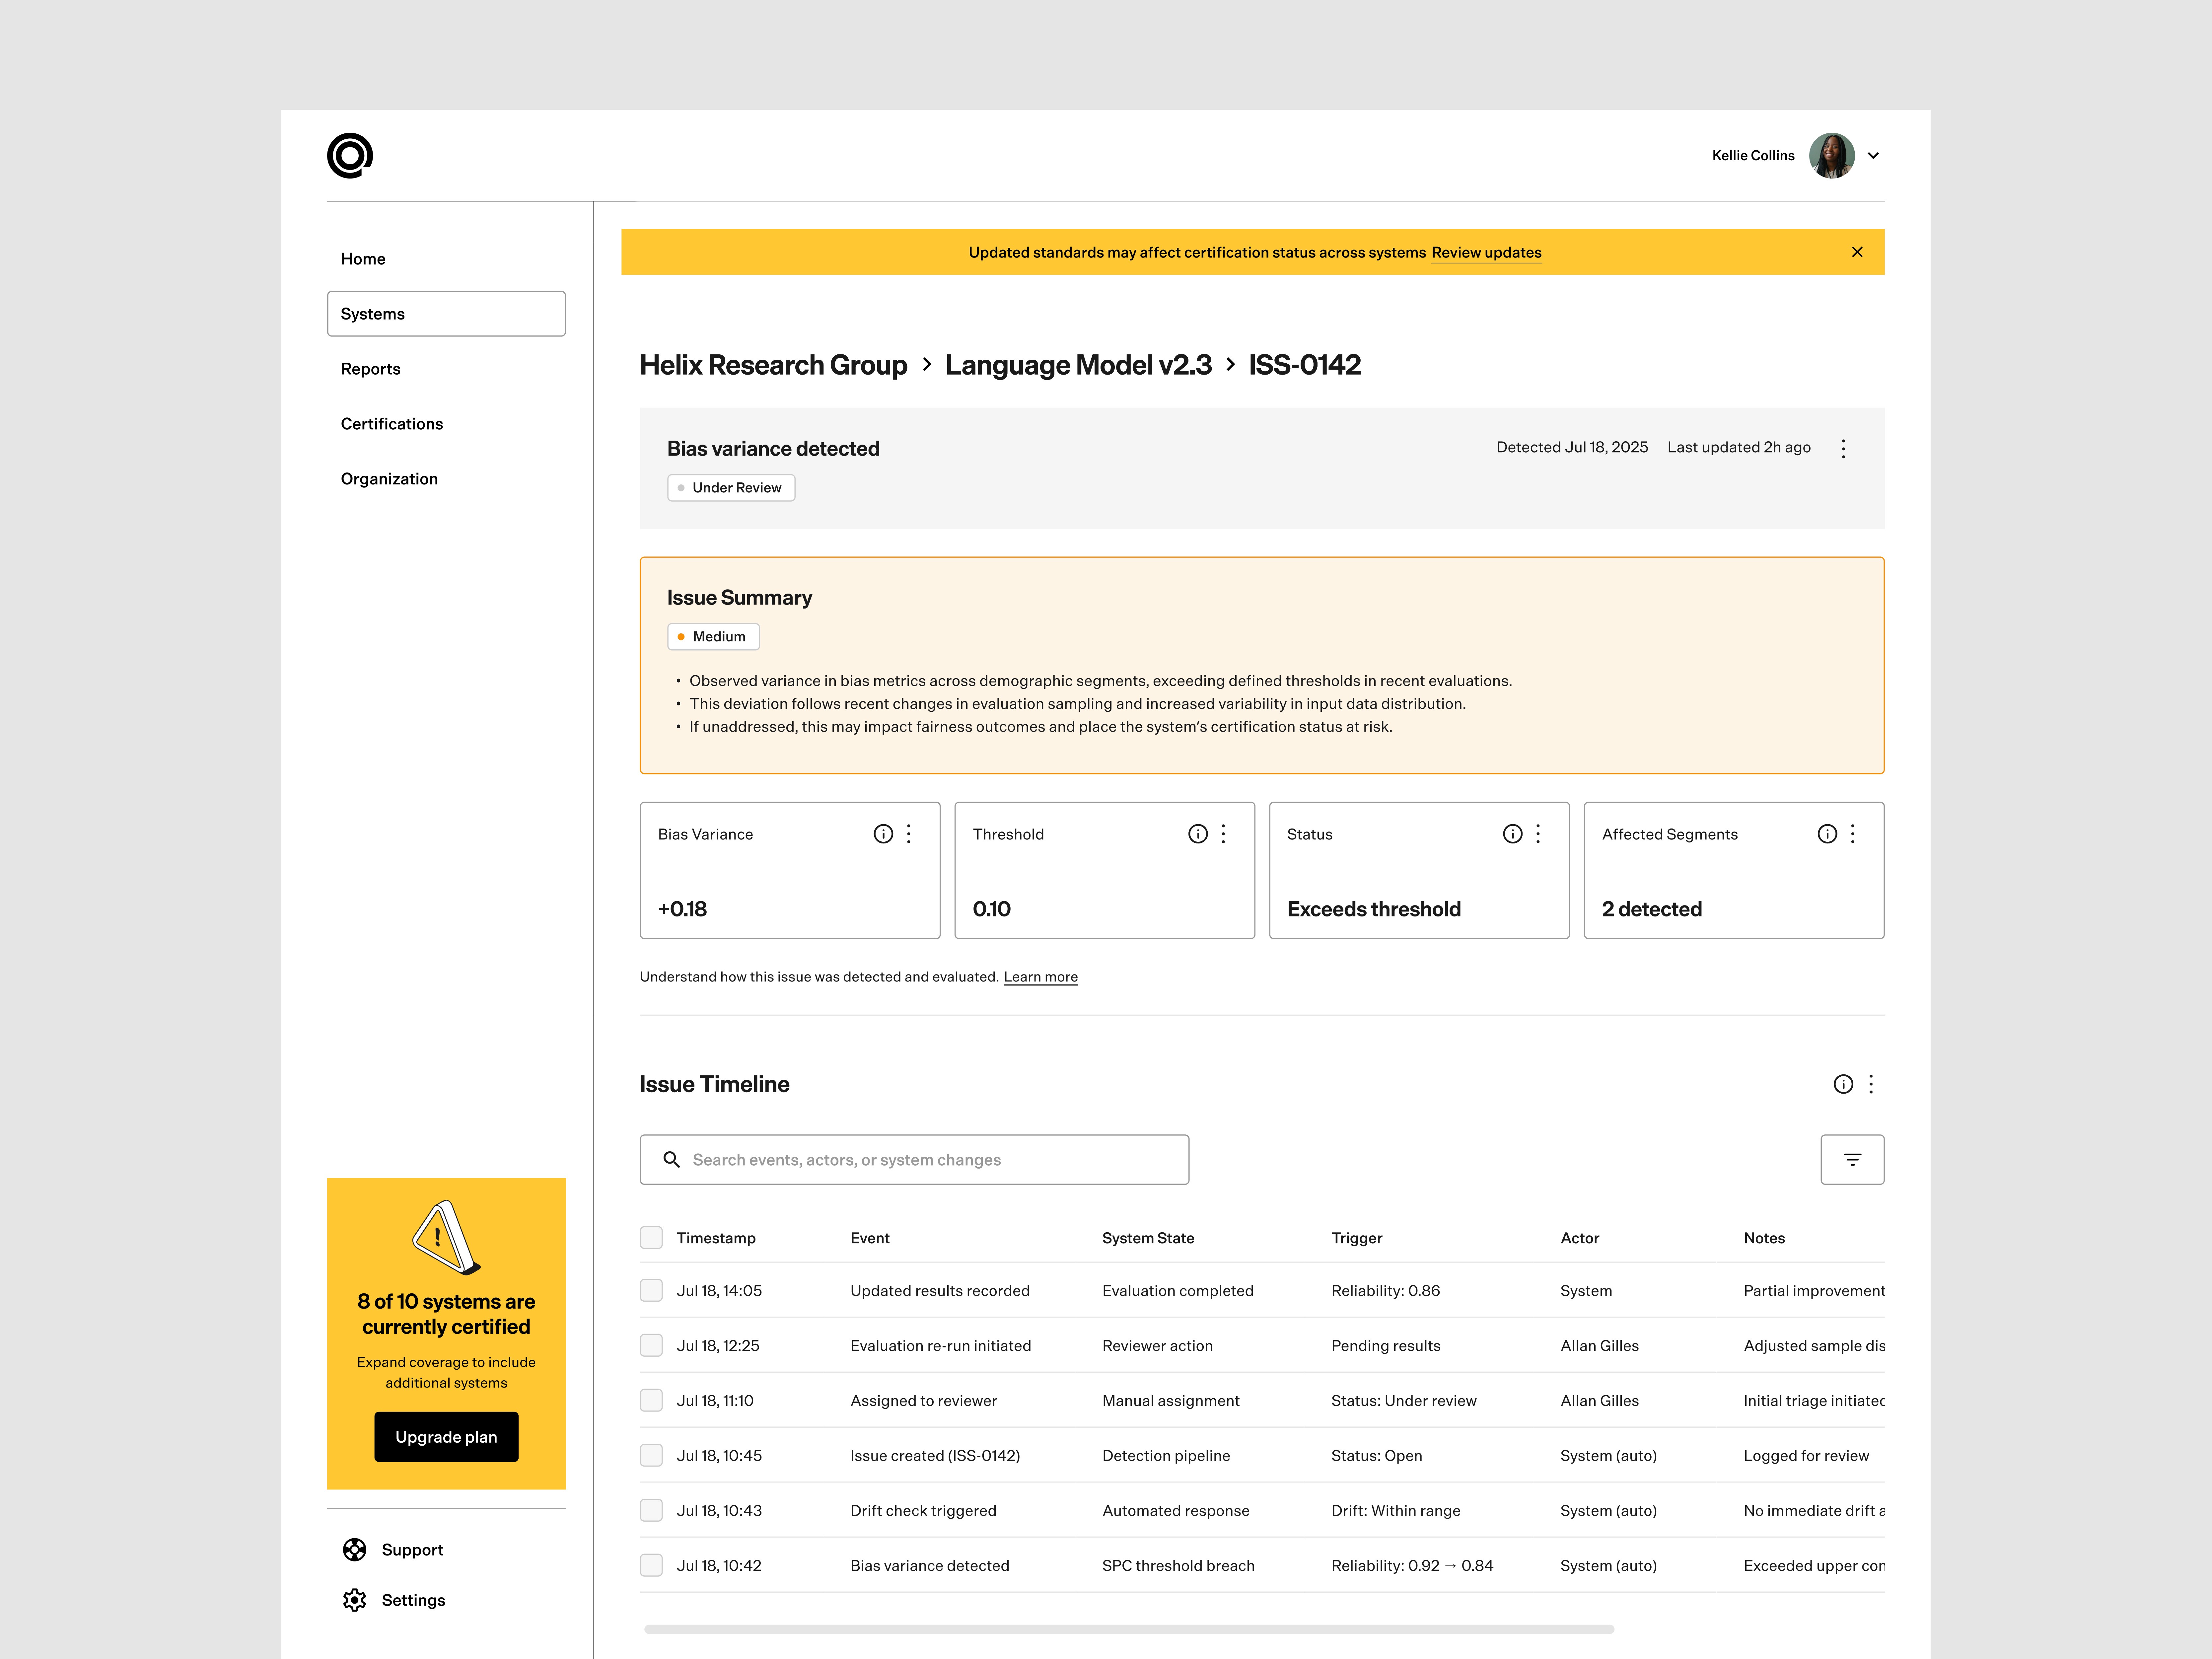2212x1659 pixels.
Task: Click the Upgrade plan button
Action: pyautogui.click(x=446, y=1437)
